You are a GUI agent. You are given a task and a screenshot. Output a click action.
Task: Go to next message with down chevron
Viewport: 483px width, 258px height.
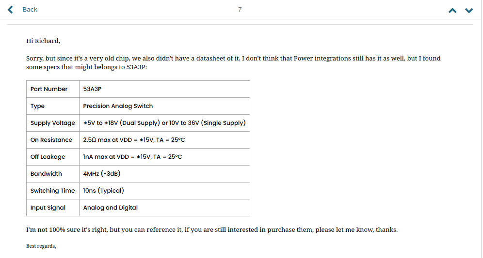[469, 10]
